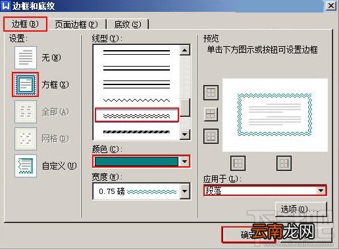339x250 pixels.
Task: Choose the first thick-thin double line style
Action: (x=136, y=52)
